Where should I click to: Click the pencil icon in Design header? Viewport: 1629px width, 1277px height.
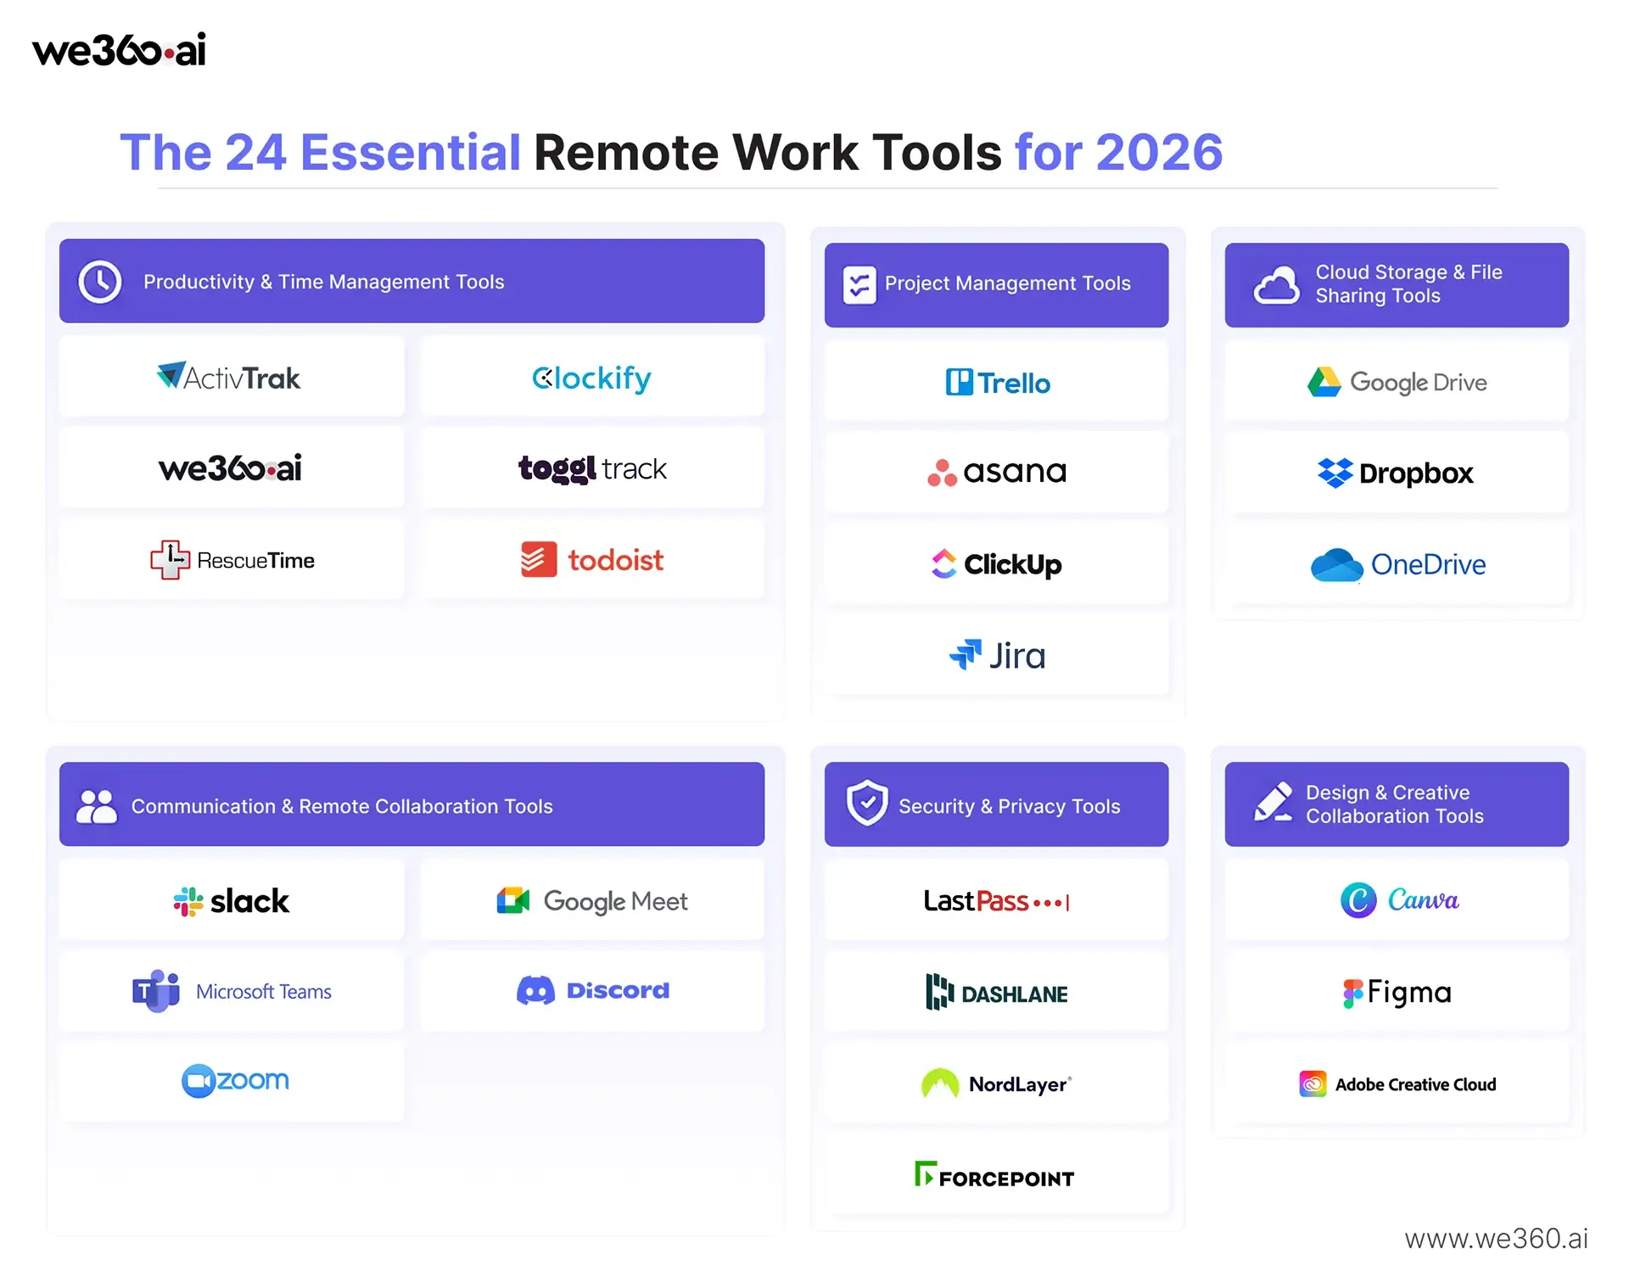click(x=1274, y=802)
